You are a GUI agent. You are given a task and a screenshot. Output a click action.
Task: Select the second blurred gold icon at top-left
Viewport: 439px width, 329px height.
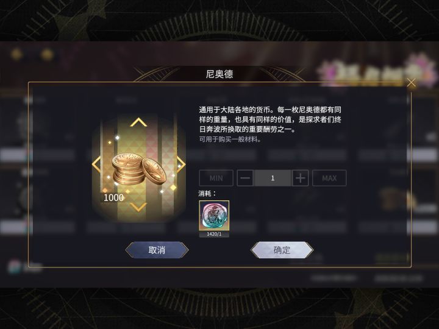(47, 54)
